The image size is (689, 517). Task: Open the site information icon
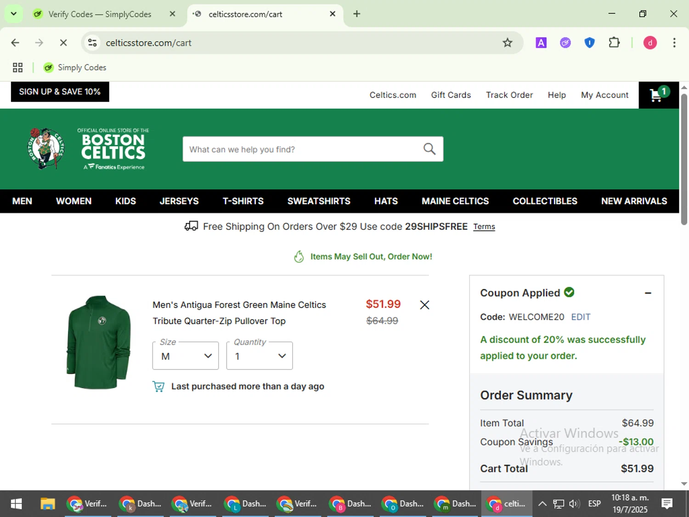point(92,43)
